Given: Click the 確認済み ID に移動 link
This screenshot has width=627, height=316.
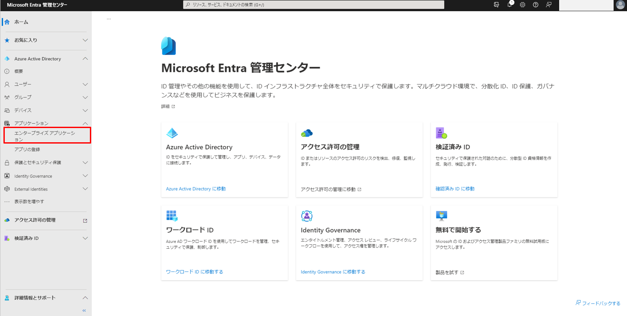Looking at the screenshot, I should pos(455,189).
